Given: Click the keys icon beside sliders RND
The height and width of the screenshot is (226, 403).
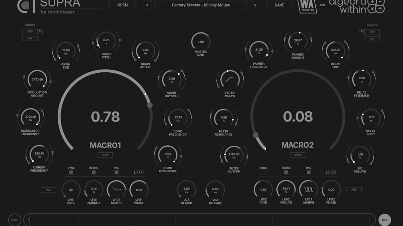Looking at the screenshot, I should point(362,31).
